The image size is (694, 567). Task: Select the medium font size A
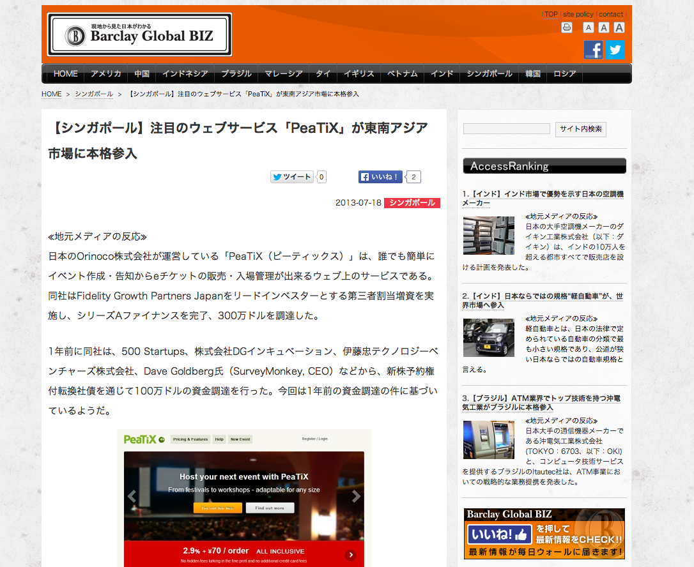[x=604, y=28]
